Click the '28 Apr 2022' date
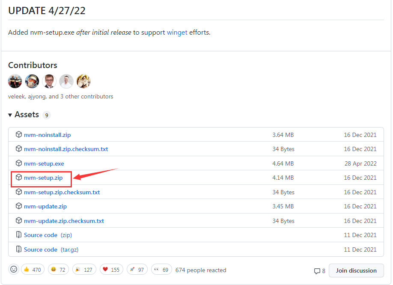Image resolution: width=393 pixels, height=285 pixels. pyautogui.click(x=360, y=163)
